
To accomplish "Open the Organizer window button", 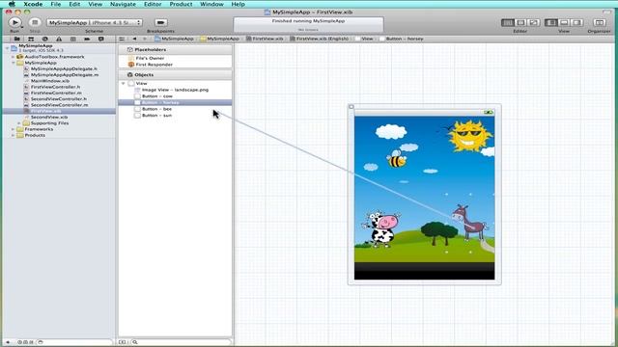I will point(599,23).
